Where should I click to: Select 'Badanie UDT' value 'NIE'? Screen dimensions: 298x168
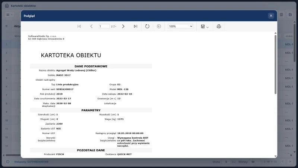pos(58,128)
